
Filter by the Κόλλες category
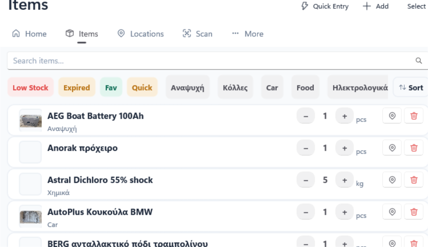(235, 88)
